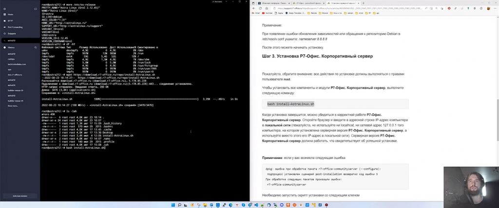Click install-AstraLinux.sh file in ls listing
The image size is (499, 208).
point(118,136)
